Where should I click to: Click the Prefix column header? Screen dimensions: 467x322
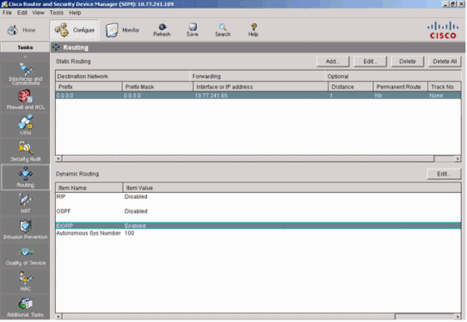pos(89,87)
